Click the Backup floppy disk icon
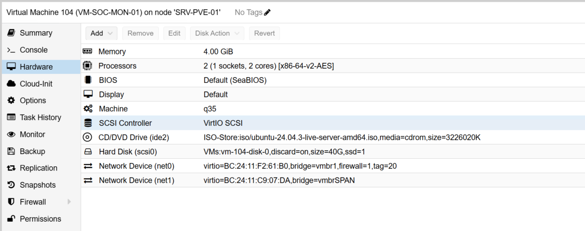The width and height of the screenshot is (585, 231). point(11,151)
